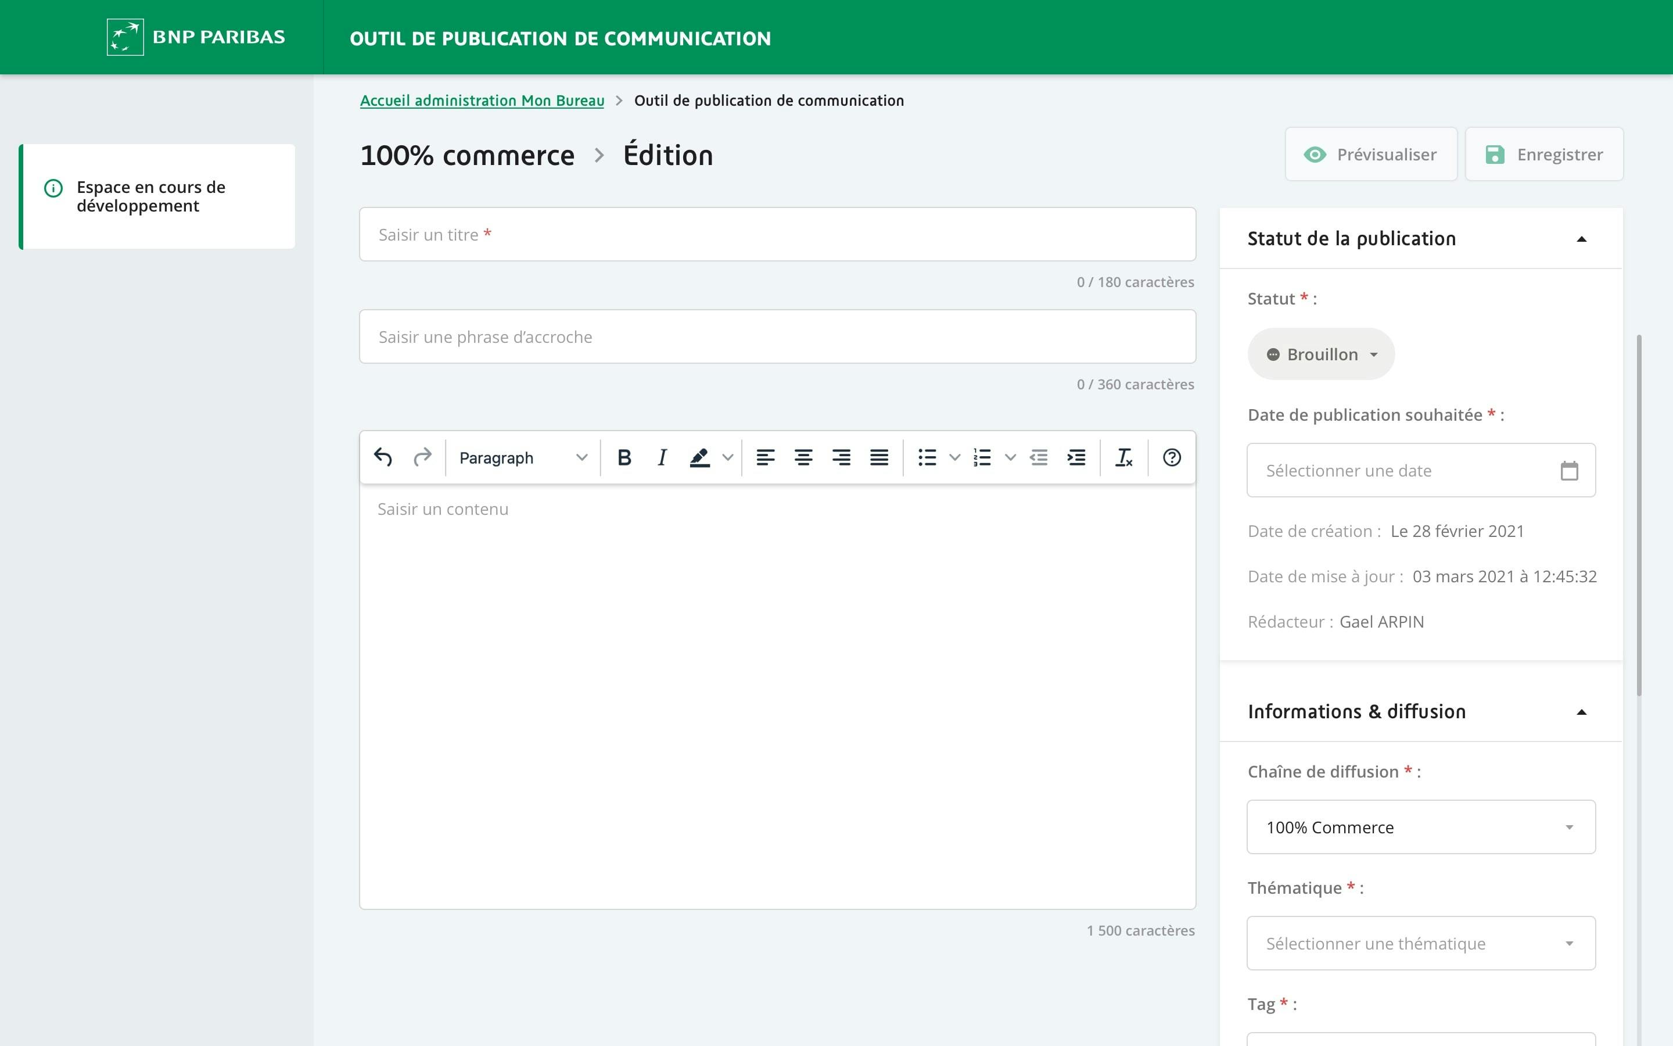Click Accueil administration Mon Bureau link

coord(483,100)
